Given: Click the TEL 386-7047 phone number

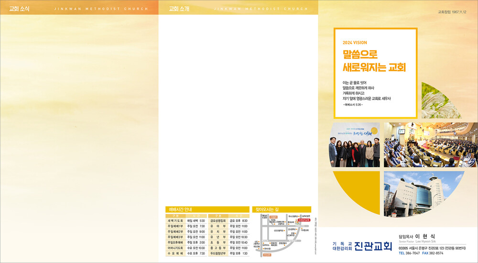Looking at the screenshot, I should [409, 253].
